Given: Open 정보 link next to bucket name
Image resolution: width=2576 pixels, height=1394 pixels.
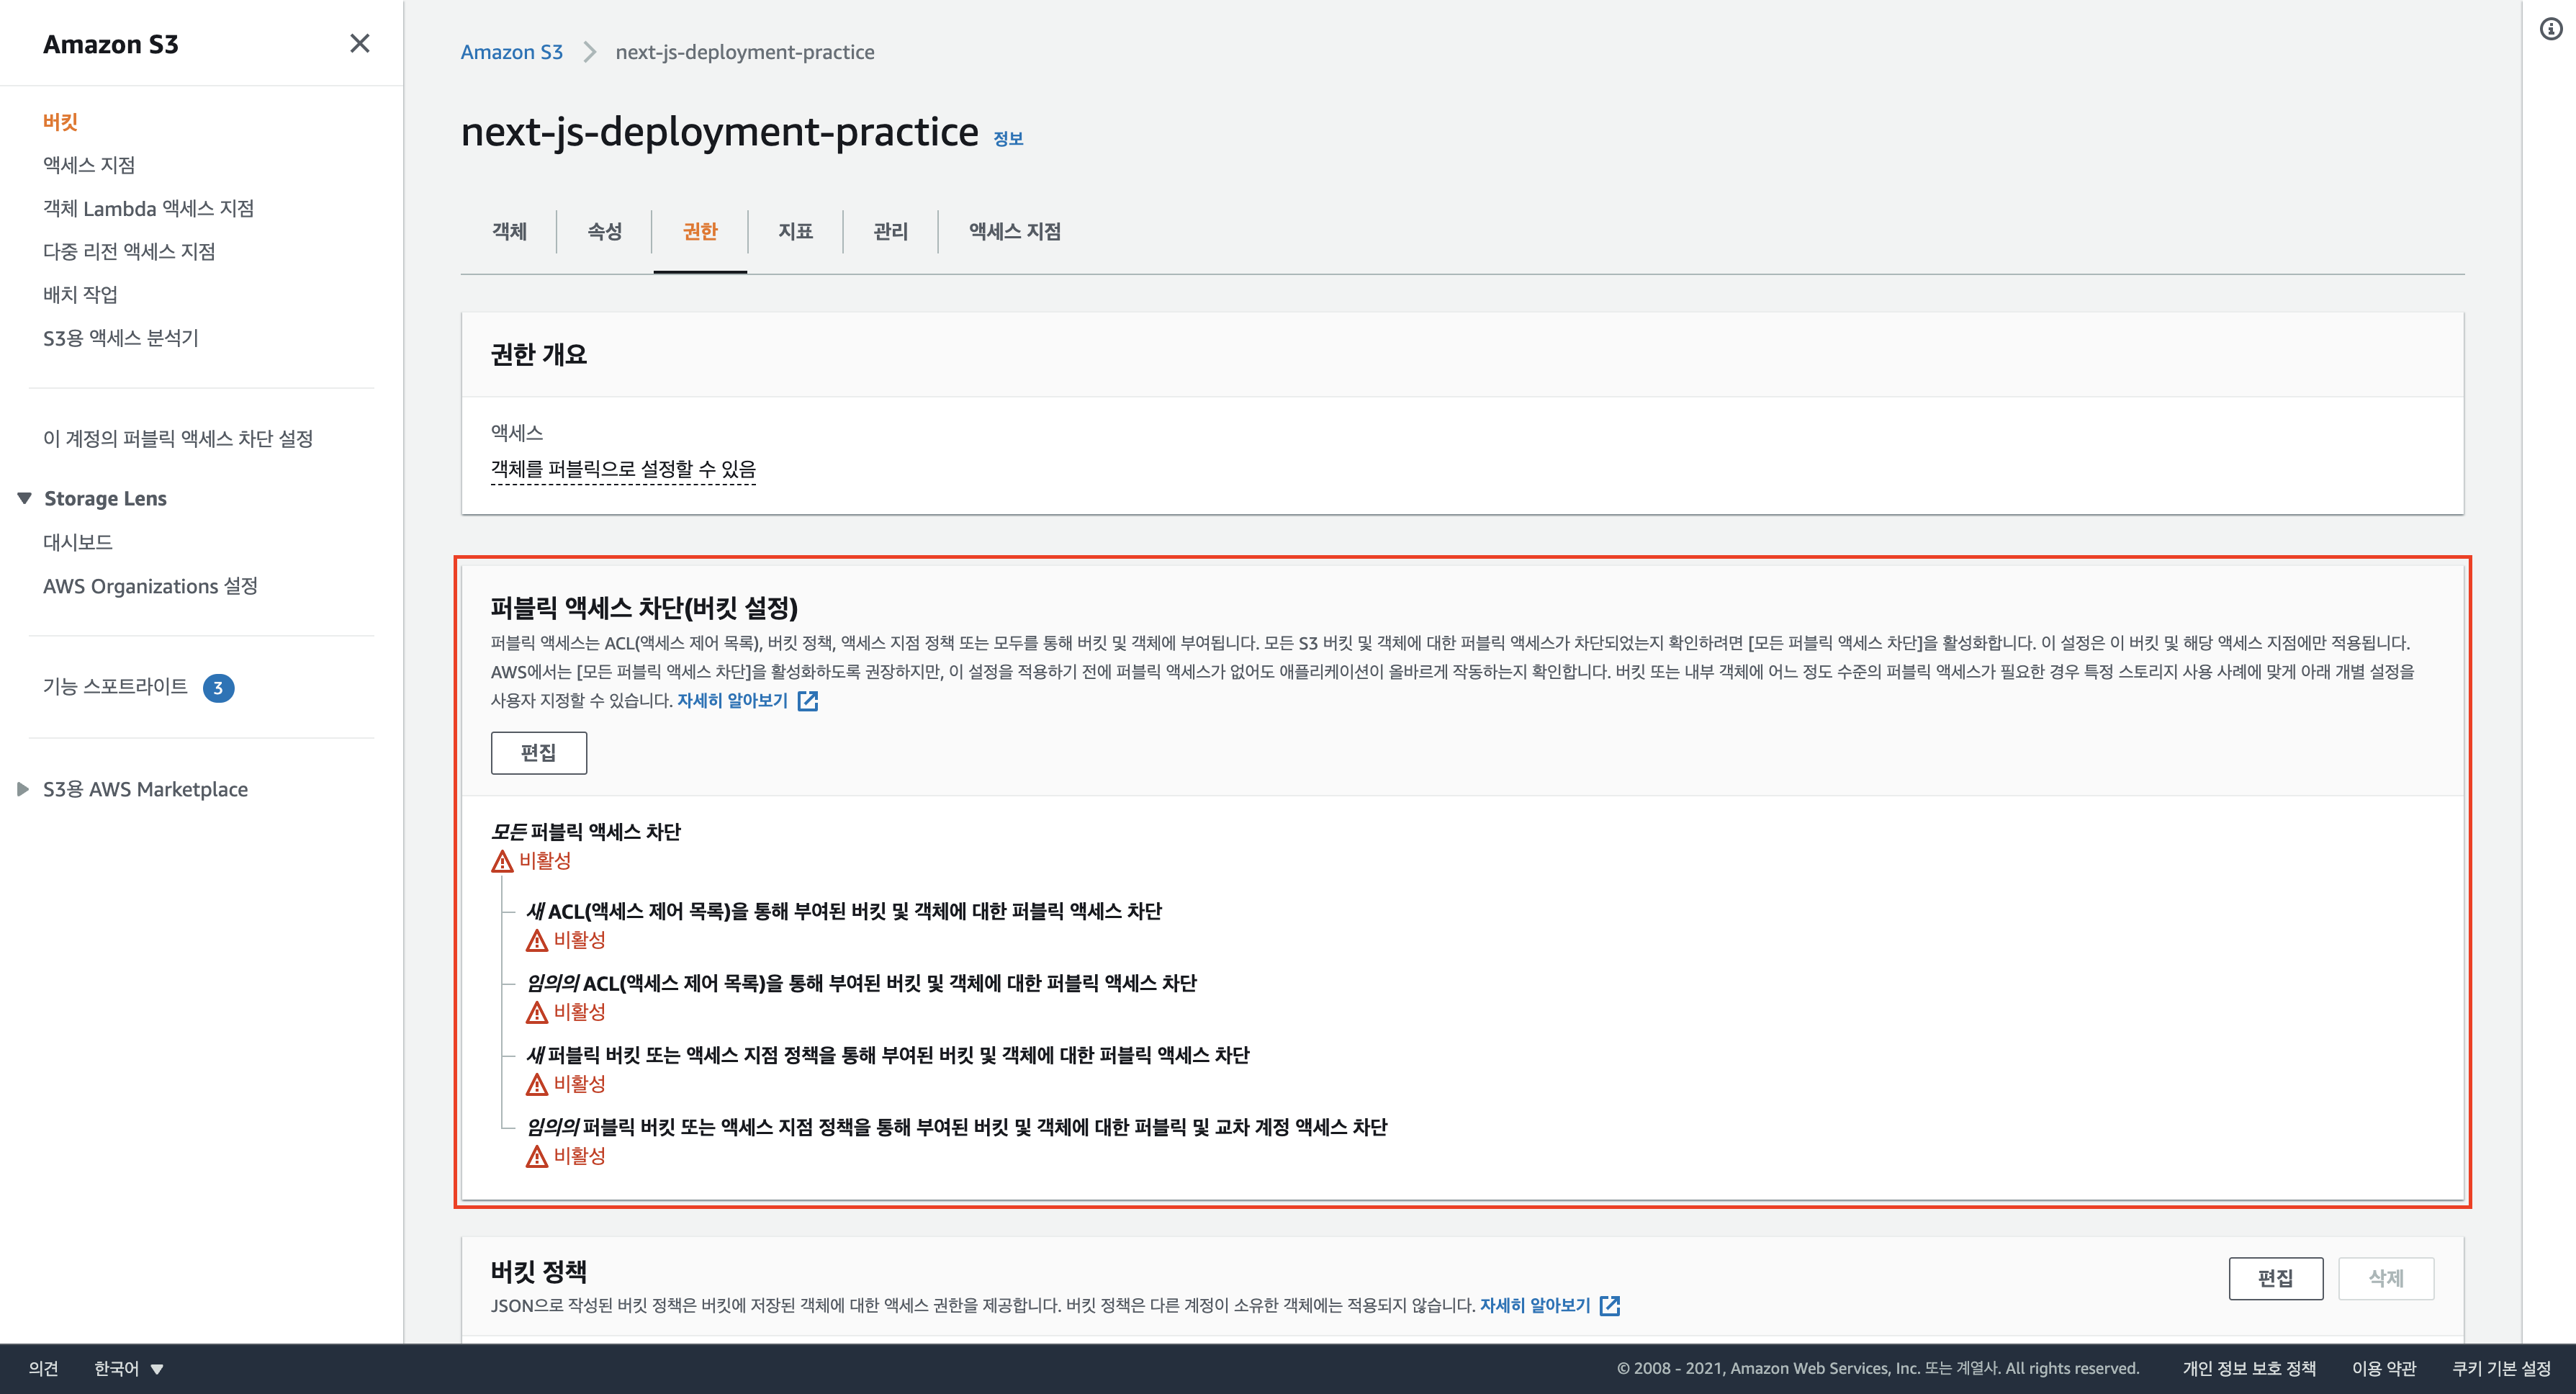Looking at the screenshot, I should click(1008, 139).
